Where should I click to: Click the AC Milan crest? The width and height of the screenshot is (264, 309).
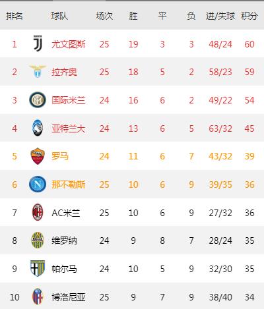coord(38,212)
